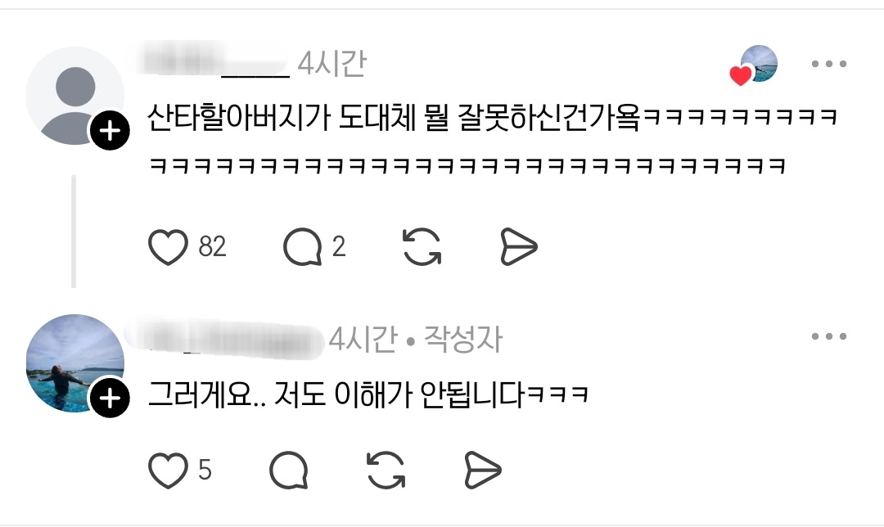View the 2 replies count
Image resolution: width=884 pixels, height=527 pixels.
[338, 247]
